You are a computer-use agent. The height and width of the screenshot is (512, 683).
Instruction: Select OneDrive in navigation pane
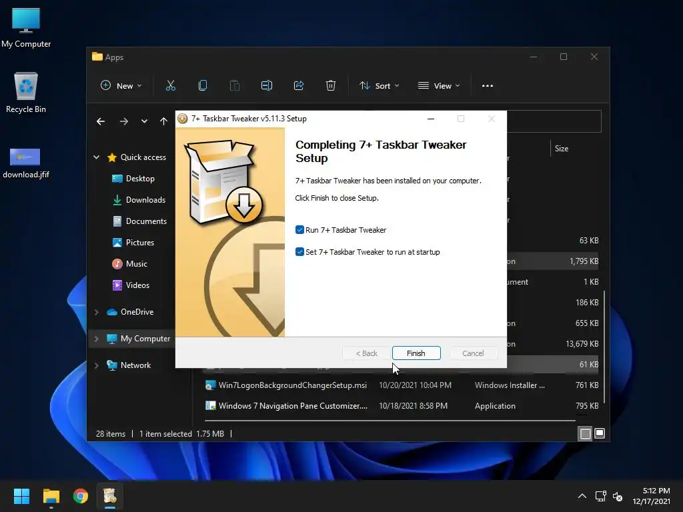pyautogui.click(x=137, y=312)
